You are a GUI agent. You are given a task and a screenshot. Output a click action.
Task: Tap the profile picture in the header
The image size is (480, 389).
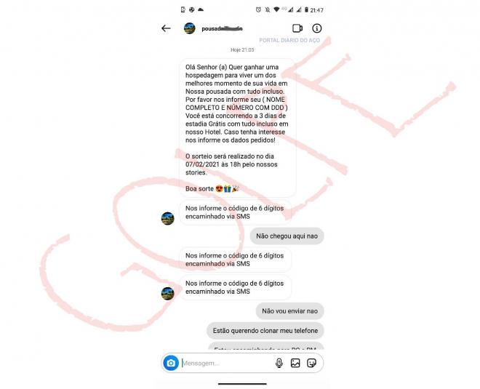190,28
